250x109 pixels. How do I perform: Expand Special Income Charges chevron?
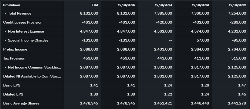[x=5, y=40]
